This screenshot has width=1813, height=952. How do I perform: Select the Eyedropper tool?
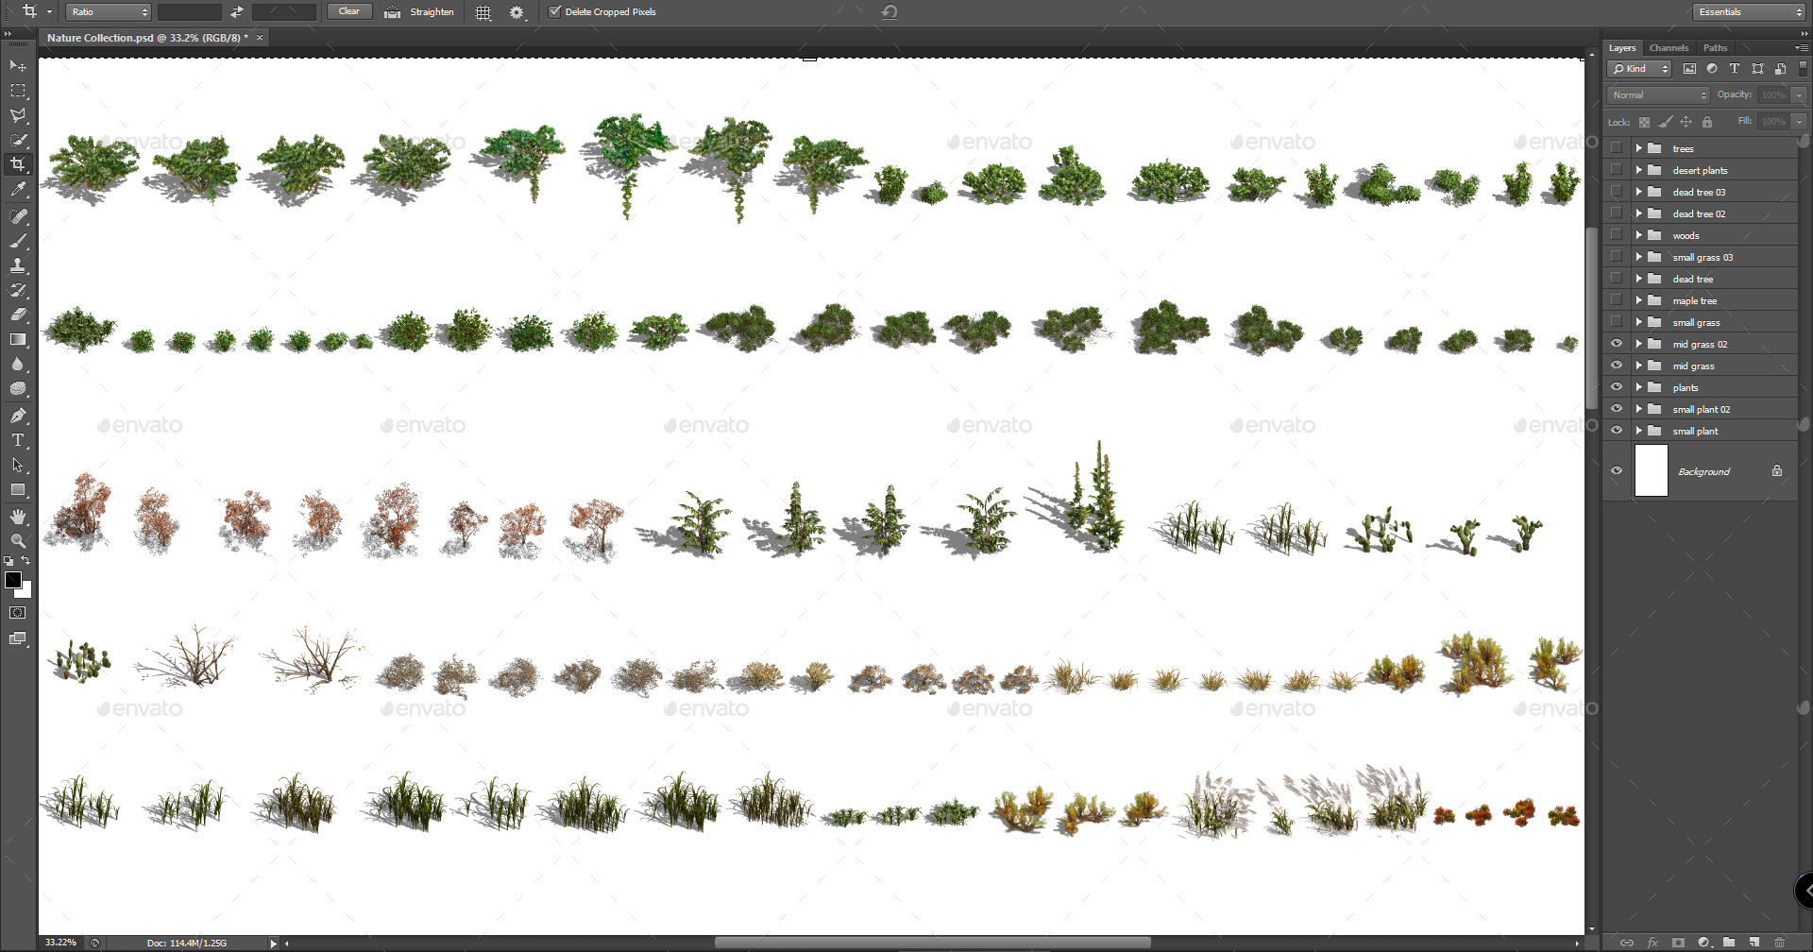(x=18, y=189)
